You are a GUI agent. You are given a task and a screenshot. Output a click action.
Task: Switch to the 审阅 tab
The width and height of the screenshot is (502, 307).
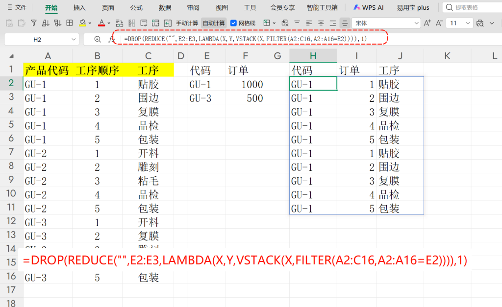point(193,7)
